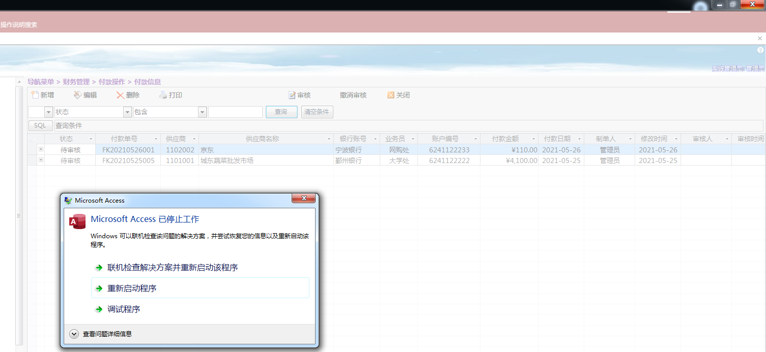Expand 查看问题详细信息 in the Access dialog
The image size is (766, 352).
click(x=74, y=334)
